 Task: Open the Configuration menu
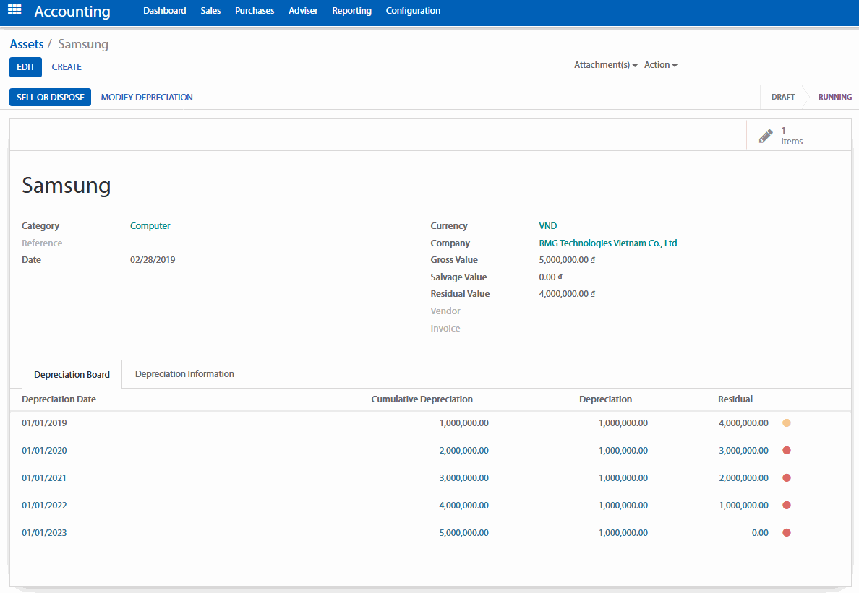pos(413,11)
